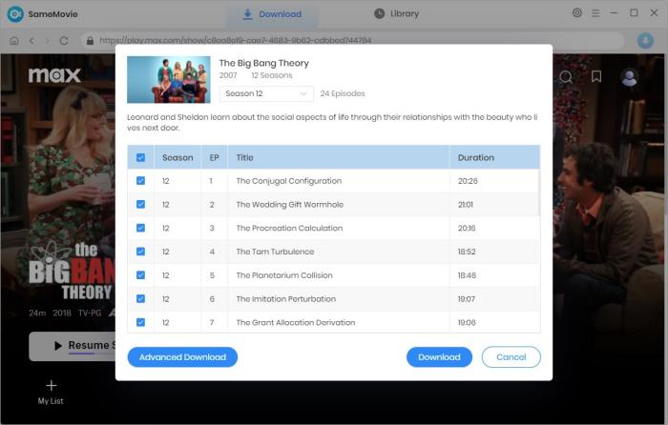Click the Max bookmark icon
The image size is (668, 425).
point(596,77)
